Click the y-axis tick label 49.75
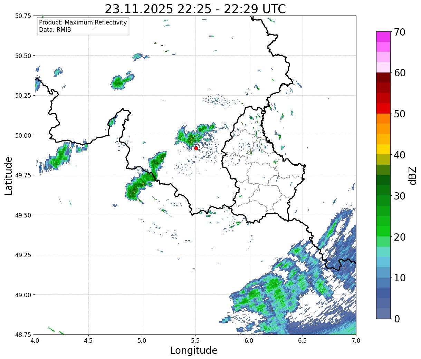Image resolution: width=421 pixels, height=359 pixels. (x=23, y=175)
